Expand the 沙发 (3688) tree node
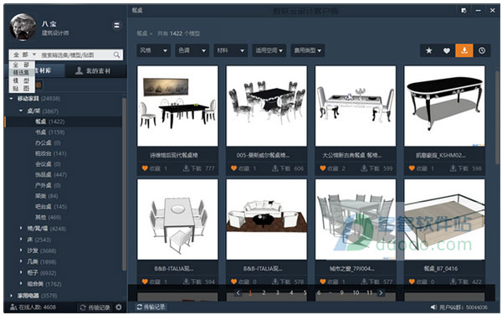The height and width of the screenshot is (315, 502). pos(21,250)
